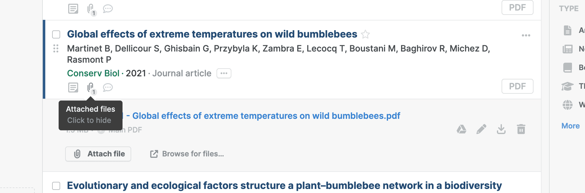The width and height of the screenshot is (585, 193).
Task: Tick the checkbox for Global effects article
Action: (x=56, y=34)
